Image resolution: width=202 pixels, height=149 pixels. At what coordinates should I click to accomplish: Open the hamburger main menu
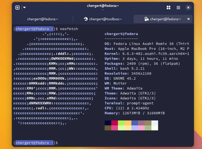pyautogui.click(x=178, y=8)
